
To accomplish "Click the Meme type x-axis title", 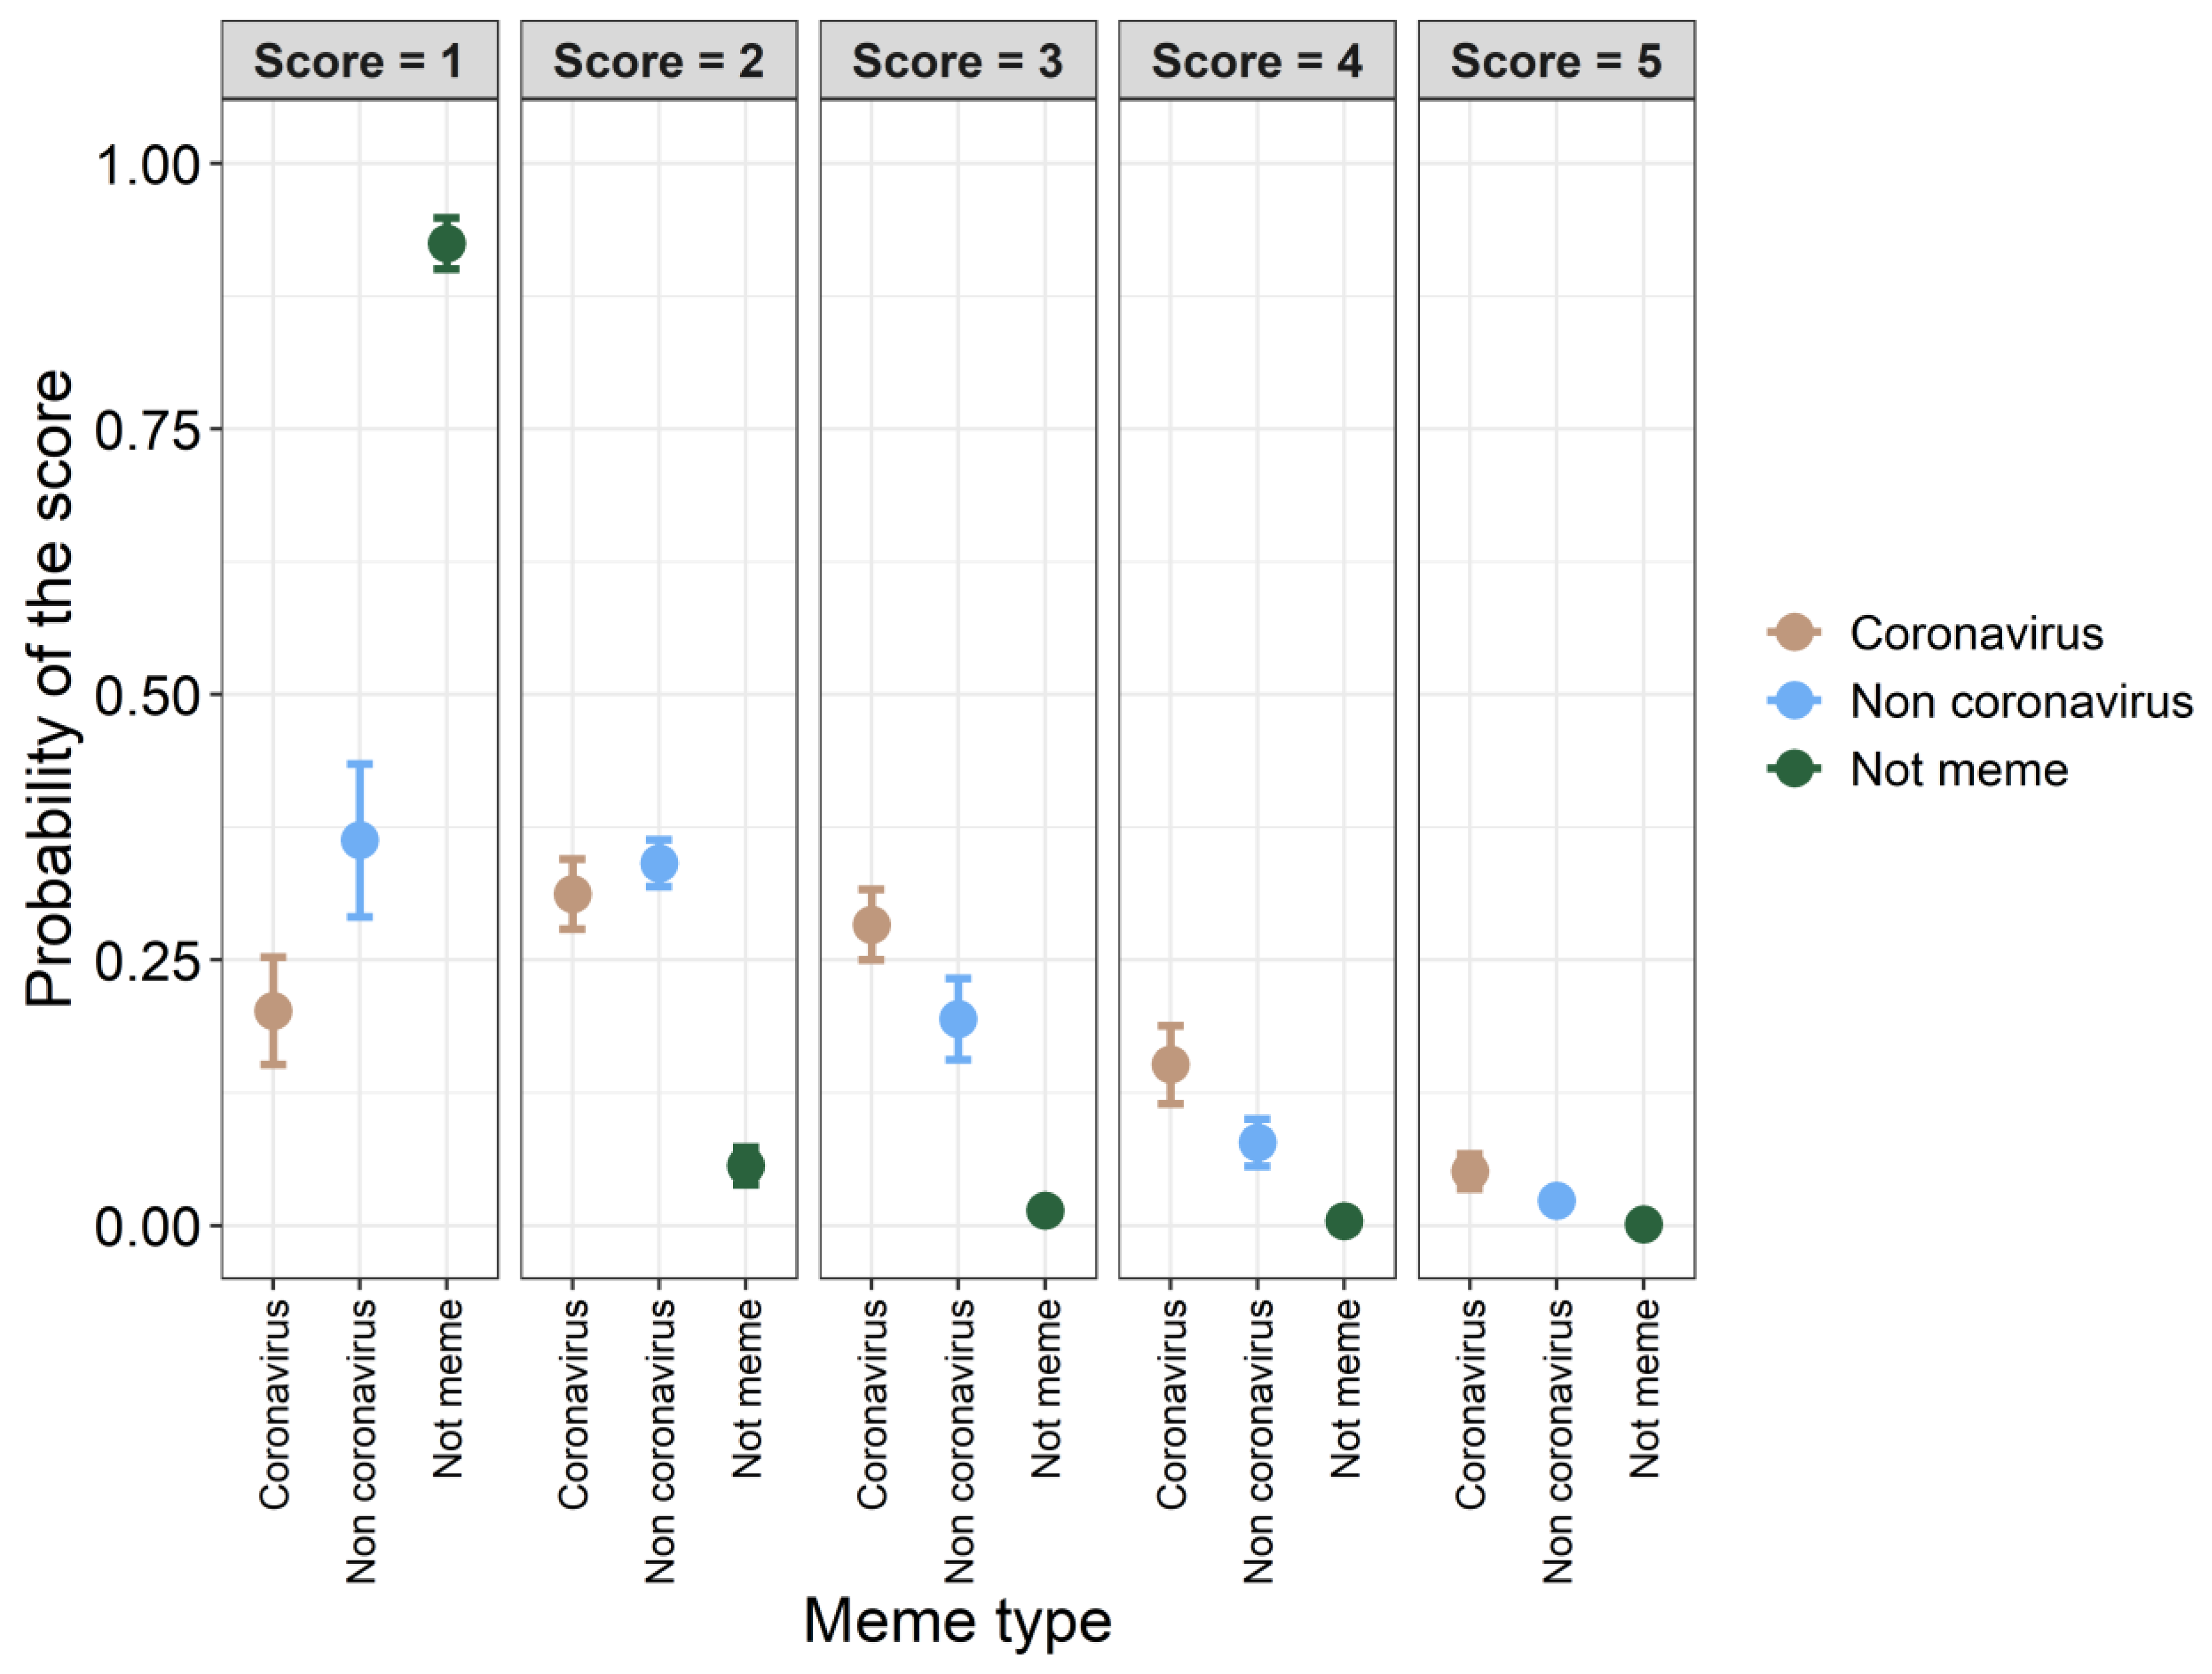I will pyautogui.click(x=957, y=1620).
